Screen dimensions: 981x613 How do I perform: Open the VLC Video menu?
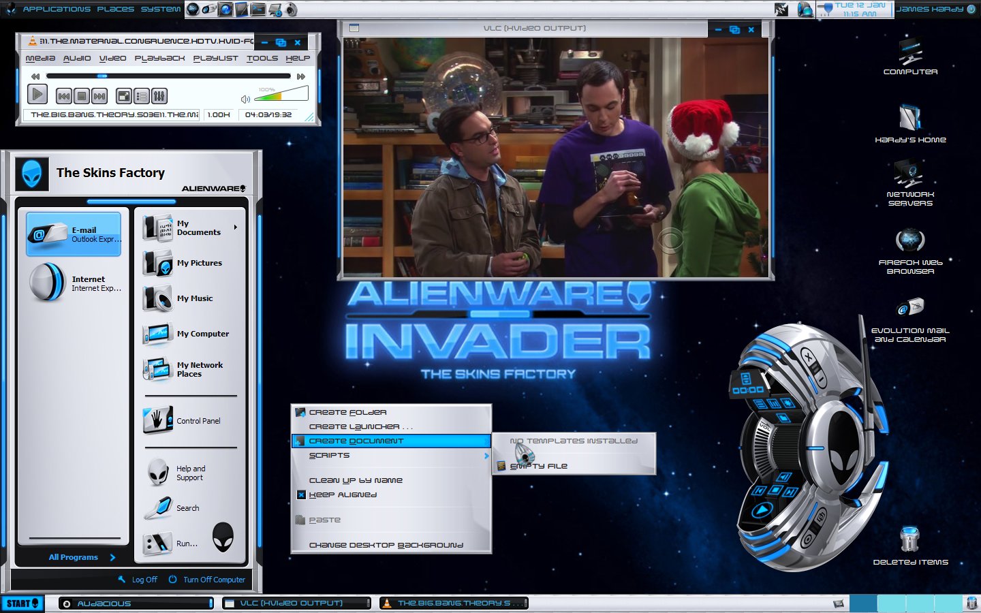[112, 59]
